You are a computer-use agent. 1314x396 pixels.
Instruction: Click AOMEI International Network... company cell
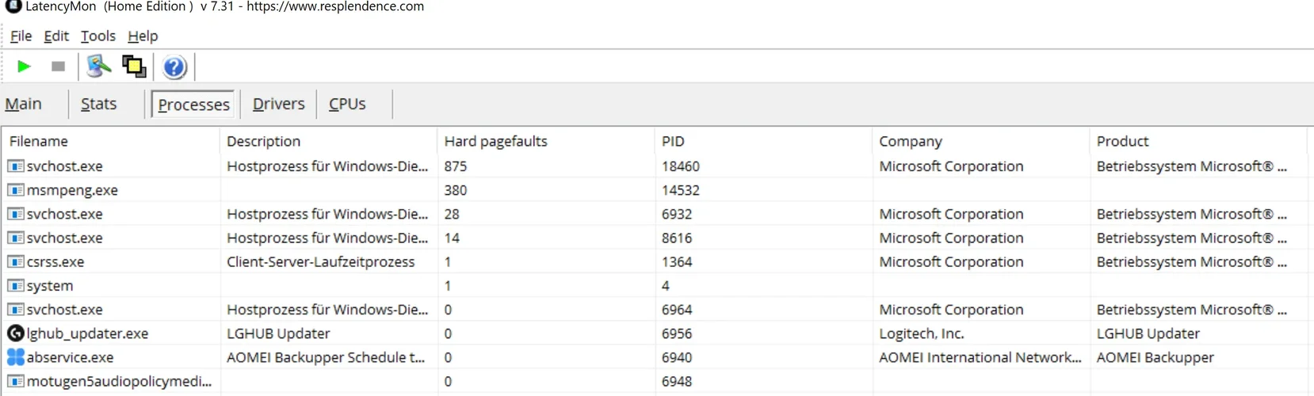[980, 357]
